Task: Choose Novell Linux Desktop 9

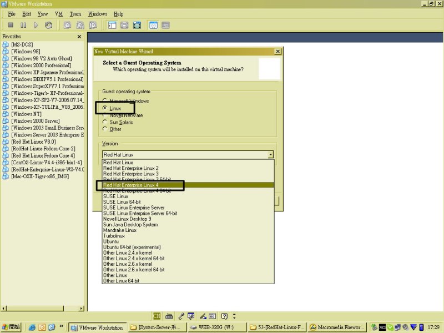Action: [x=188, y=219]
